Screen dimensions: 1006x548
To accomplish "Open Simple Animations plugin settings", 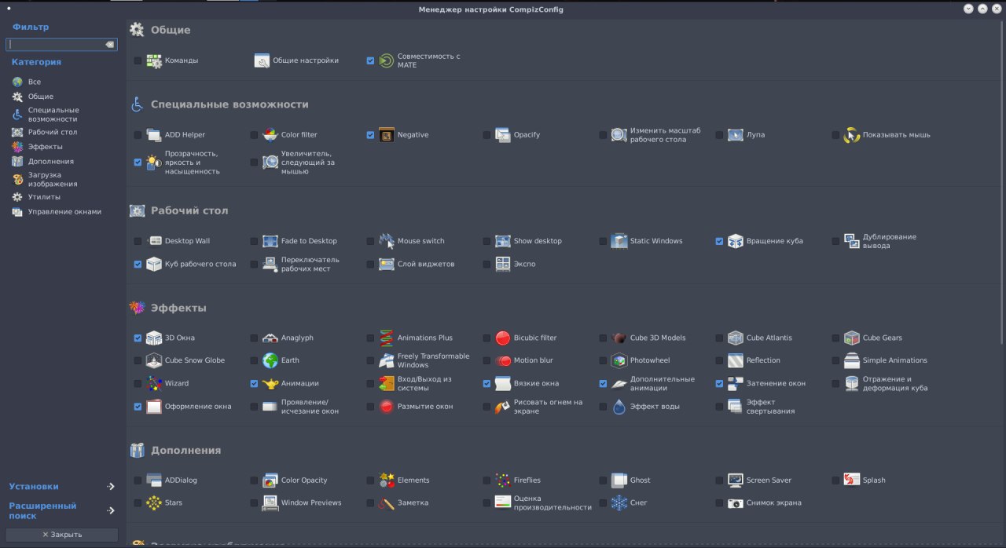I will [x=894, y=361].
